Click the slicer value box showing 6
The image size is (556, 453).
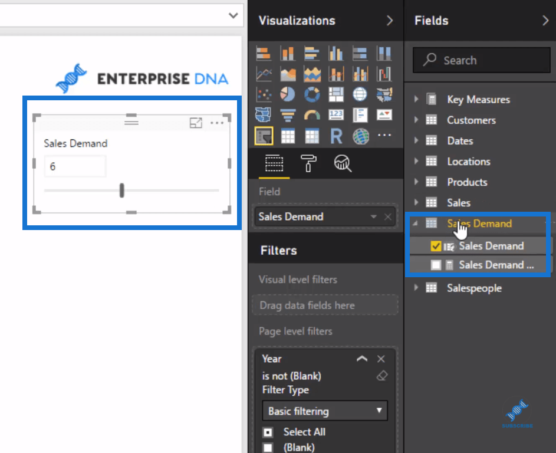click(x=75, y=166)
